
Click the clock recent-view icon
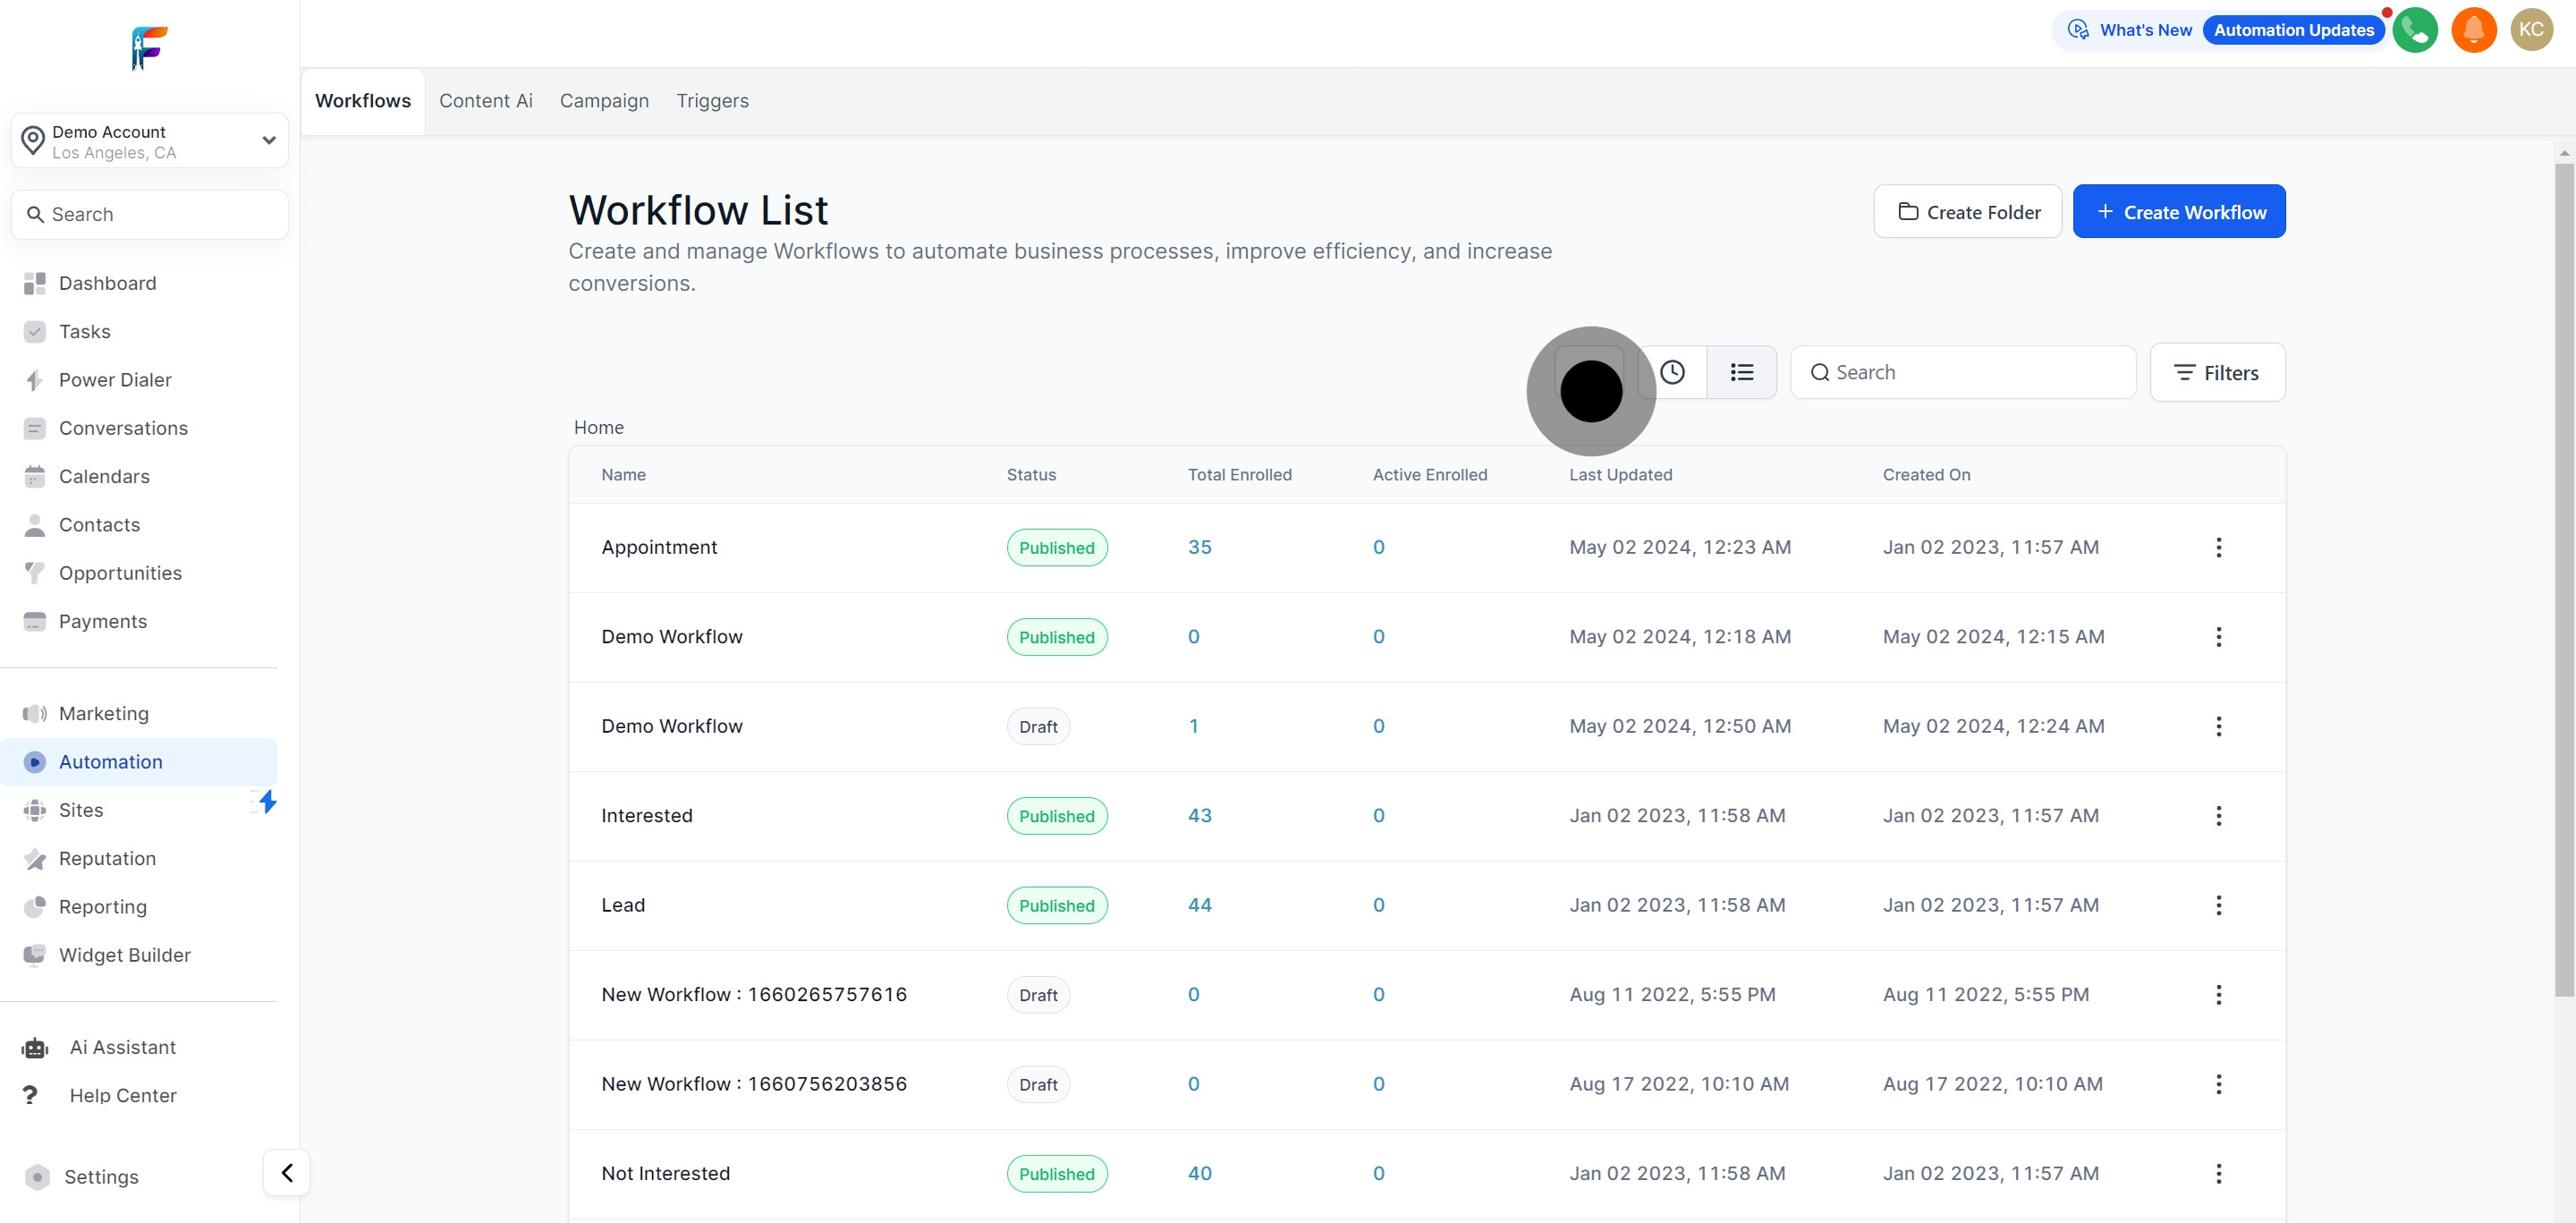[1672, 372]
